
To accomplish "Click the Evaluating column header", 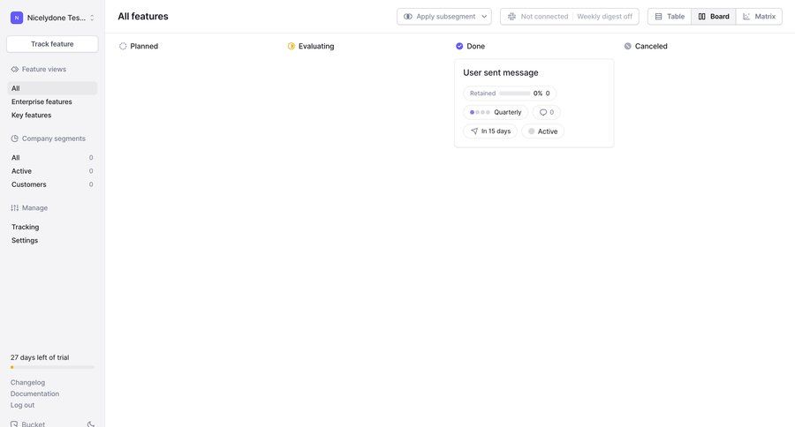I will [x=316, y=46].
